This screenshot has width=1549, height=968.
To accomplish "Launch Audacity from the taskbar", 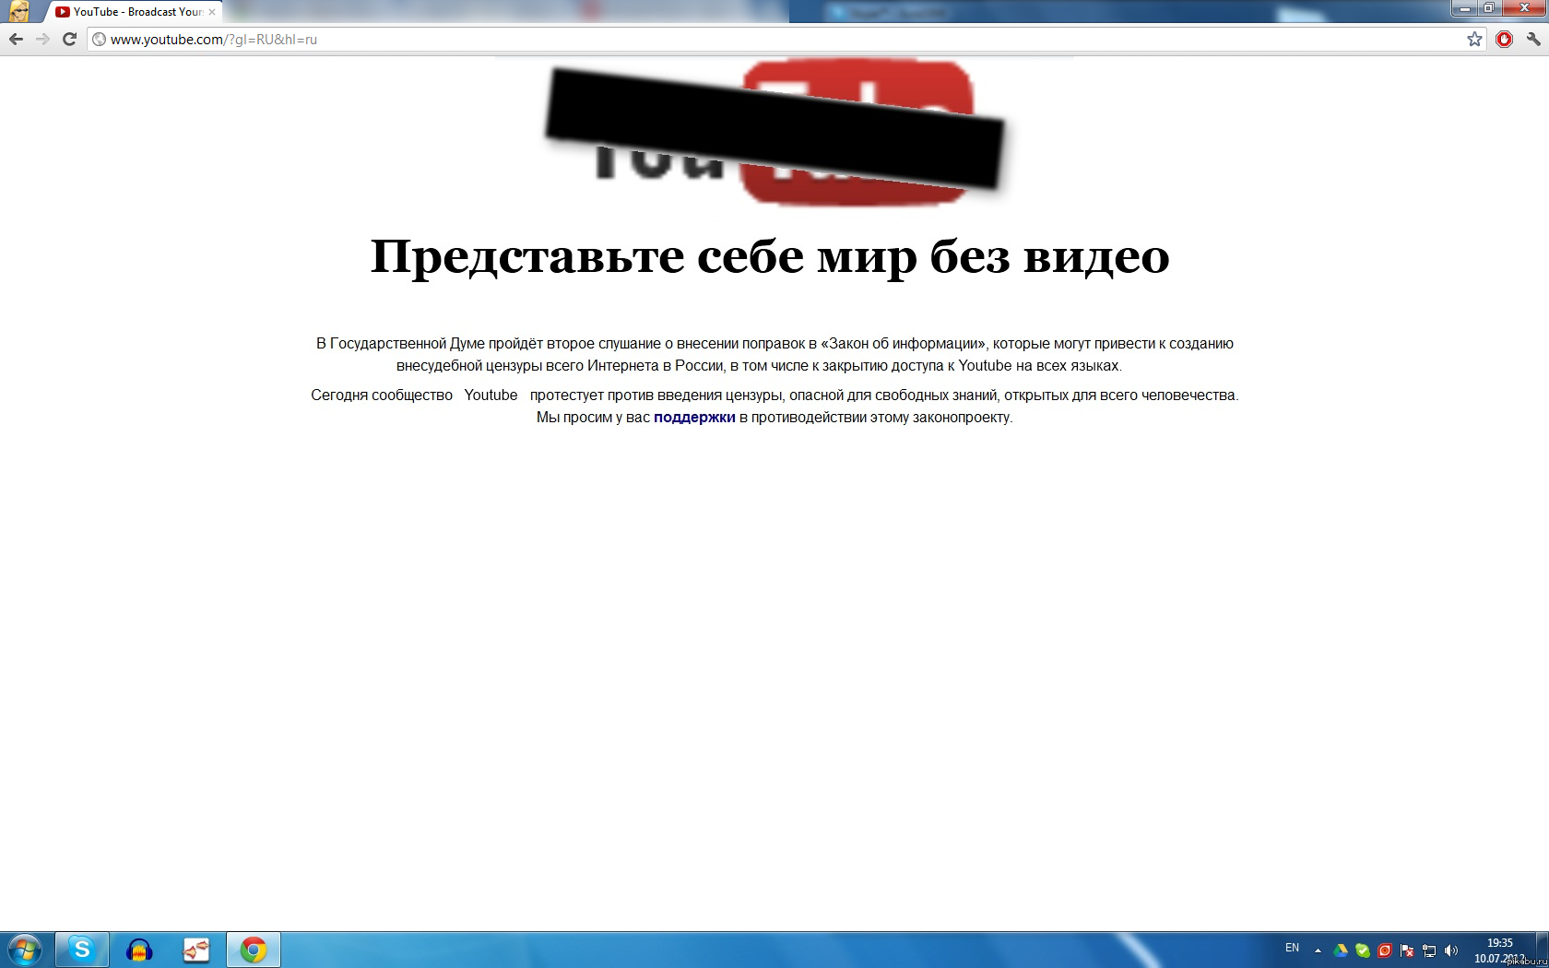I will (x=139, y=950).
